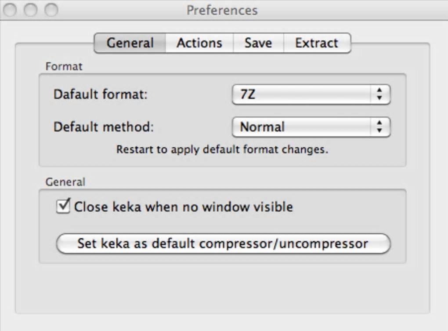Click the Preferences title bar text
448x331 pixels.
click(222, 10)
